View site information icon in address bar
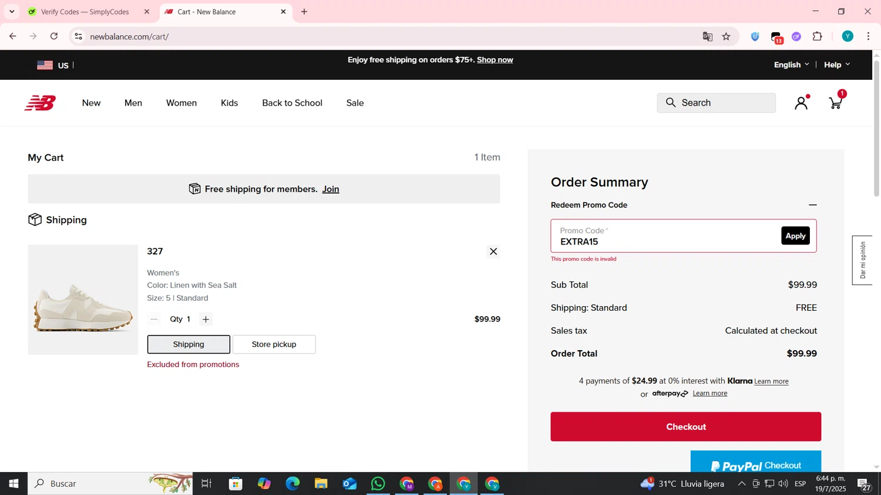881x495 pixels. pos(78,36)
